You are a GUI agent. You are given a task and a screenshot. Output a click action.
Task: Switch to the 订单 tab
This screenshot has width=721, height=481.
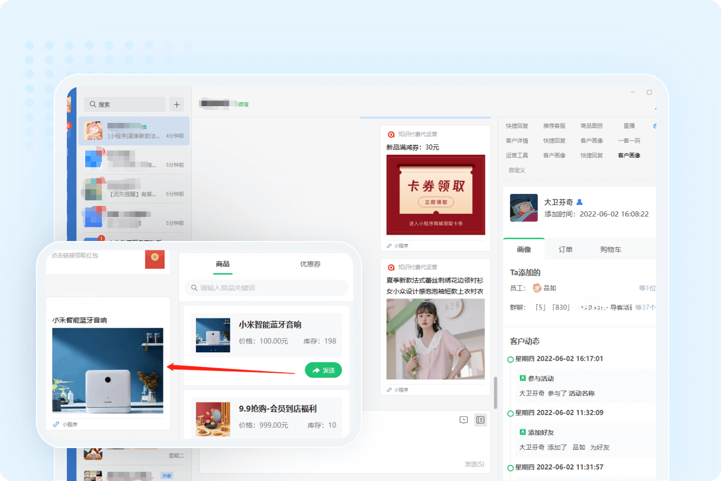click(565, 249)
